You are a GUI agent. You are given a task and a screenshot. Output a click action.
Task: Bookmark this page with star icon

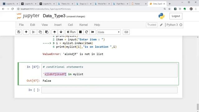(169, 9)
